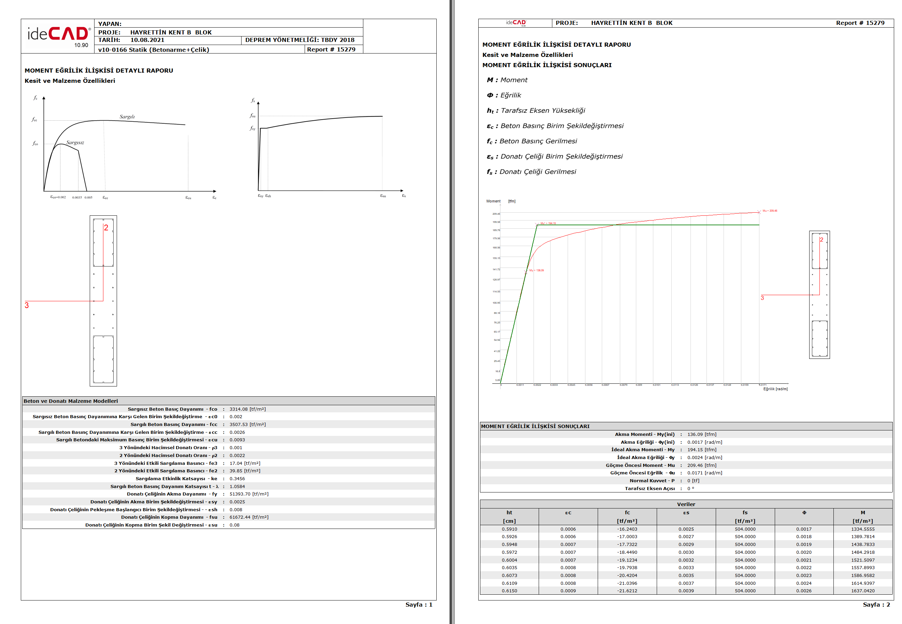This screenshot has width=902, height=624.
Task: Click the Report # 15279 text on page 1
Action: click(x=331, y=49)
